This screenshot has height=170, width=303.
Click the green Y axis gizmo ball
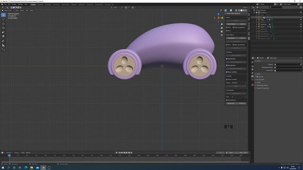(x=223, y=18)
